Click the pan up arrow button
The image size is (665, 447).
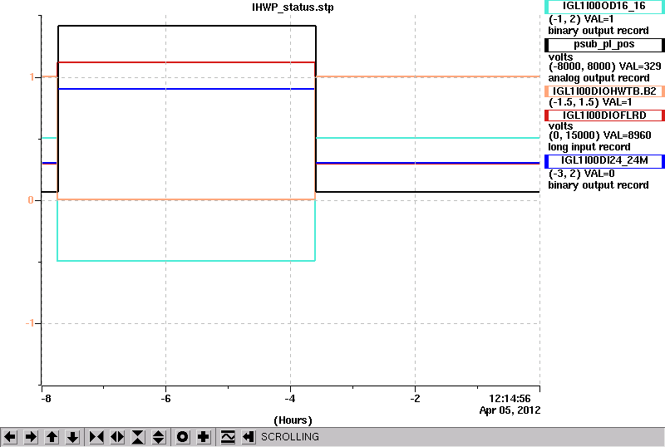tap(52, 437)
